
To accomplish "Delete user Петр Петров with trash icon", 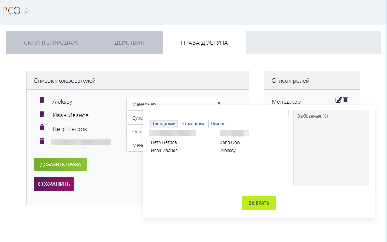I will click(42, 127).
